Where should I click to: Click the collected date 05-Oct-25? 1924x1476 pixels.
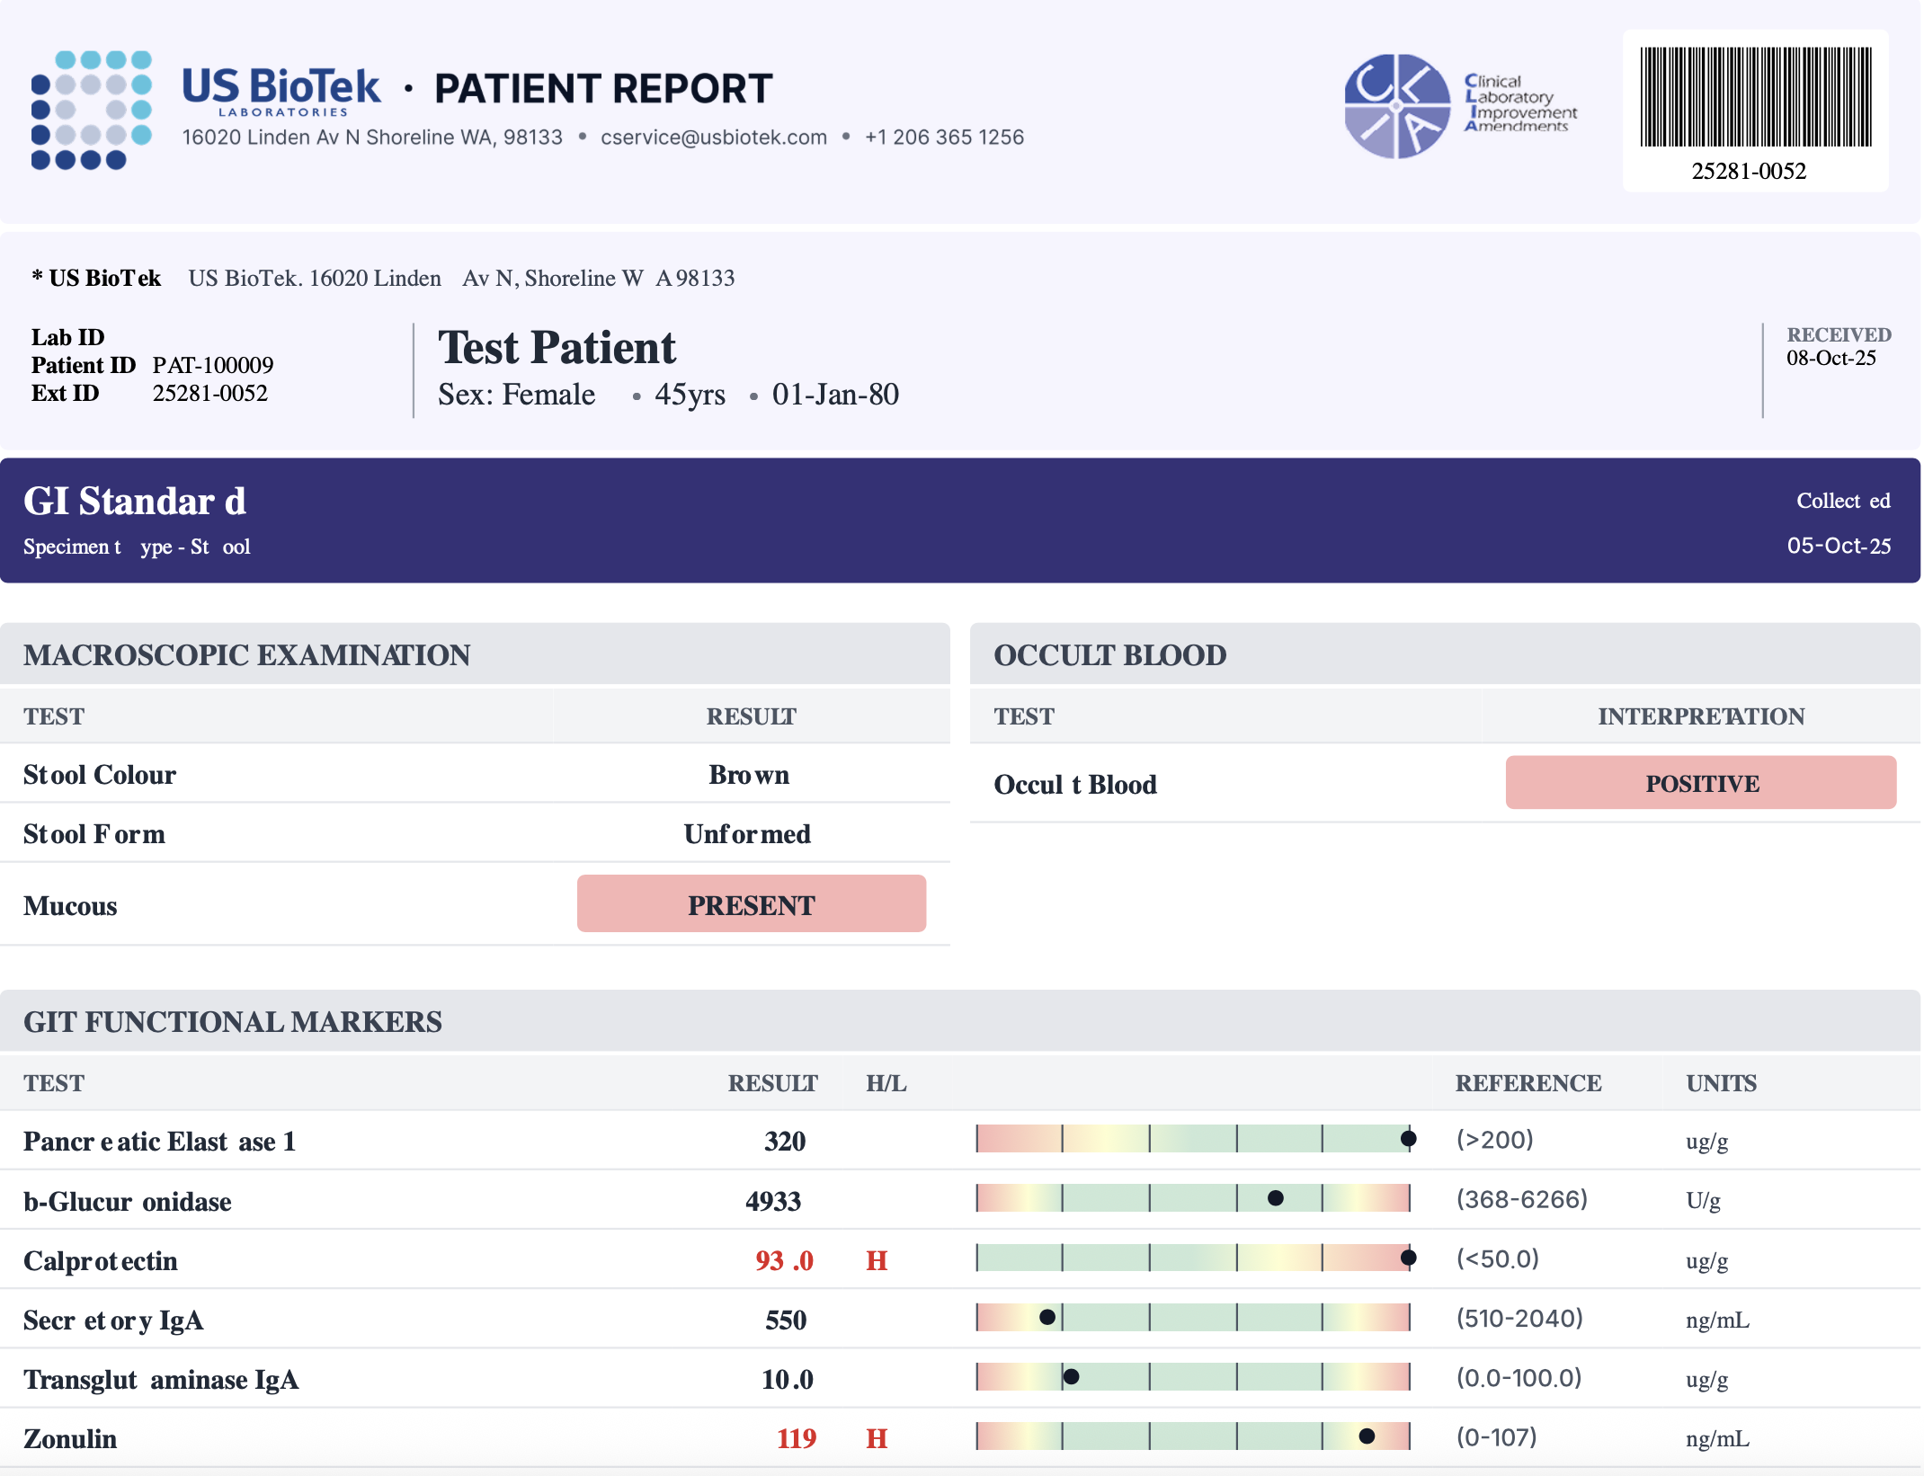point(1839,546)
